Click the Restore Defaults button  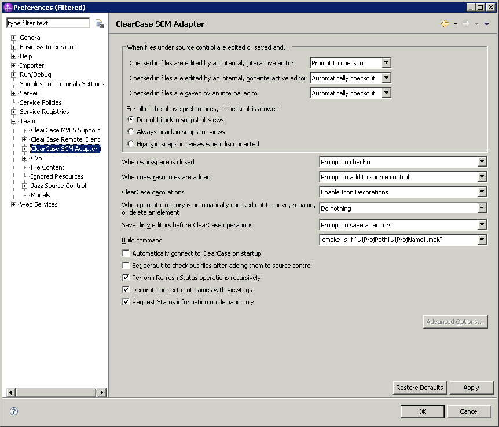[419, 388]
